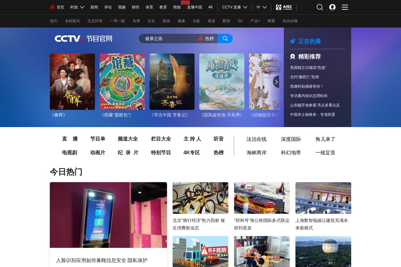Open 中国本土独角兽：专顶坏蛋 link
The height and width of the screenshot is (267, 401).
[313, 115]
